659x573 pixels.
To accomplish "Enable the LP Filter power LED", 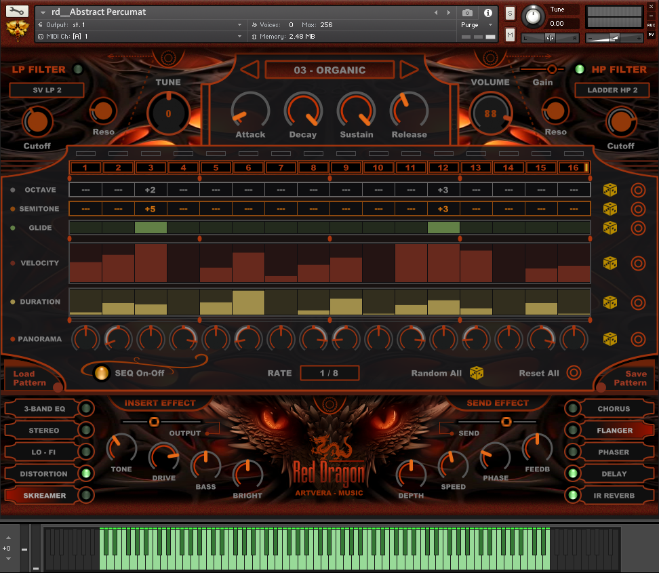I will coord(78,69).
